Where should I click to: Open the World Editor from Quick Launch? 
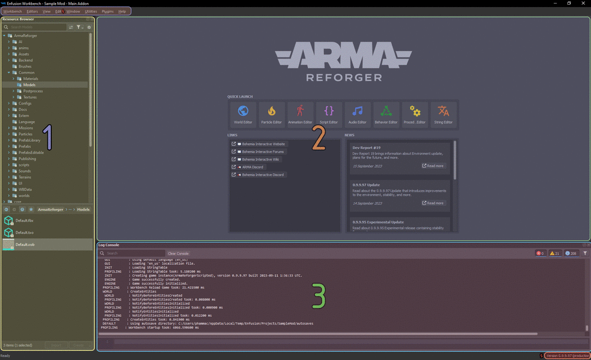(243, 114)
